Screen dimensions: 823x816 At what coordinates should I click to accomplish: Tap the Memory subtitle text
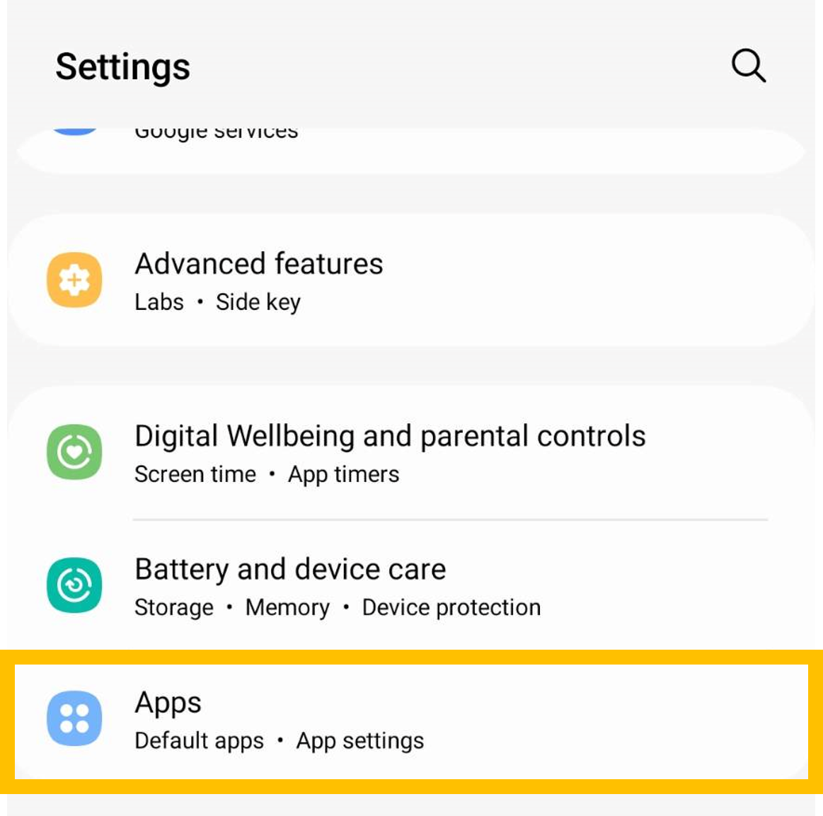(x=287, y=608)
